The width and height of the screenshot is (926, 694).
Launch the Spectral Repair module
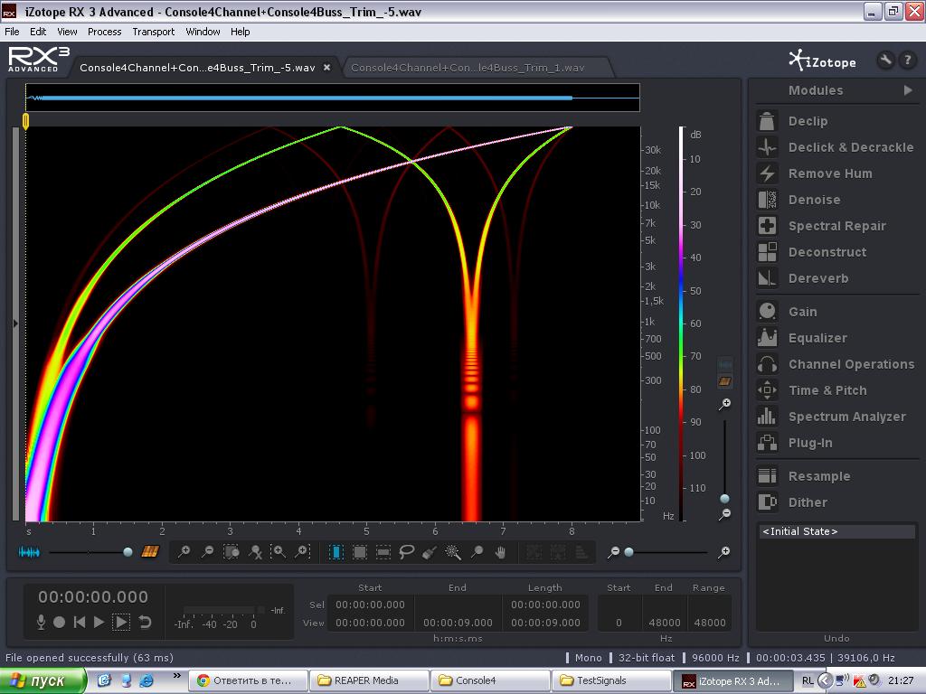pos(836,226)
